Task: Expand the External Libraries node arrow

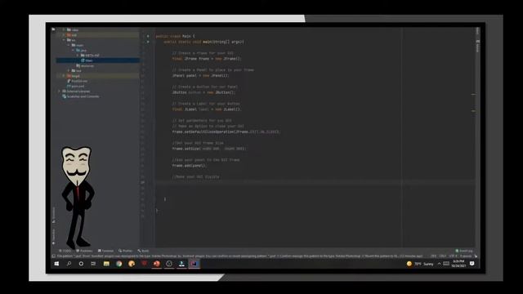Action: tap(60, 91)
